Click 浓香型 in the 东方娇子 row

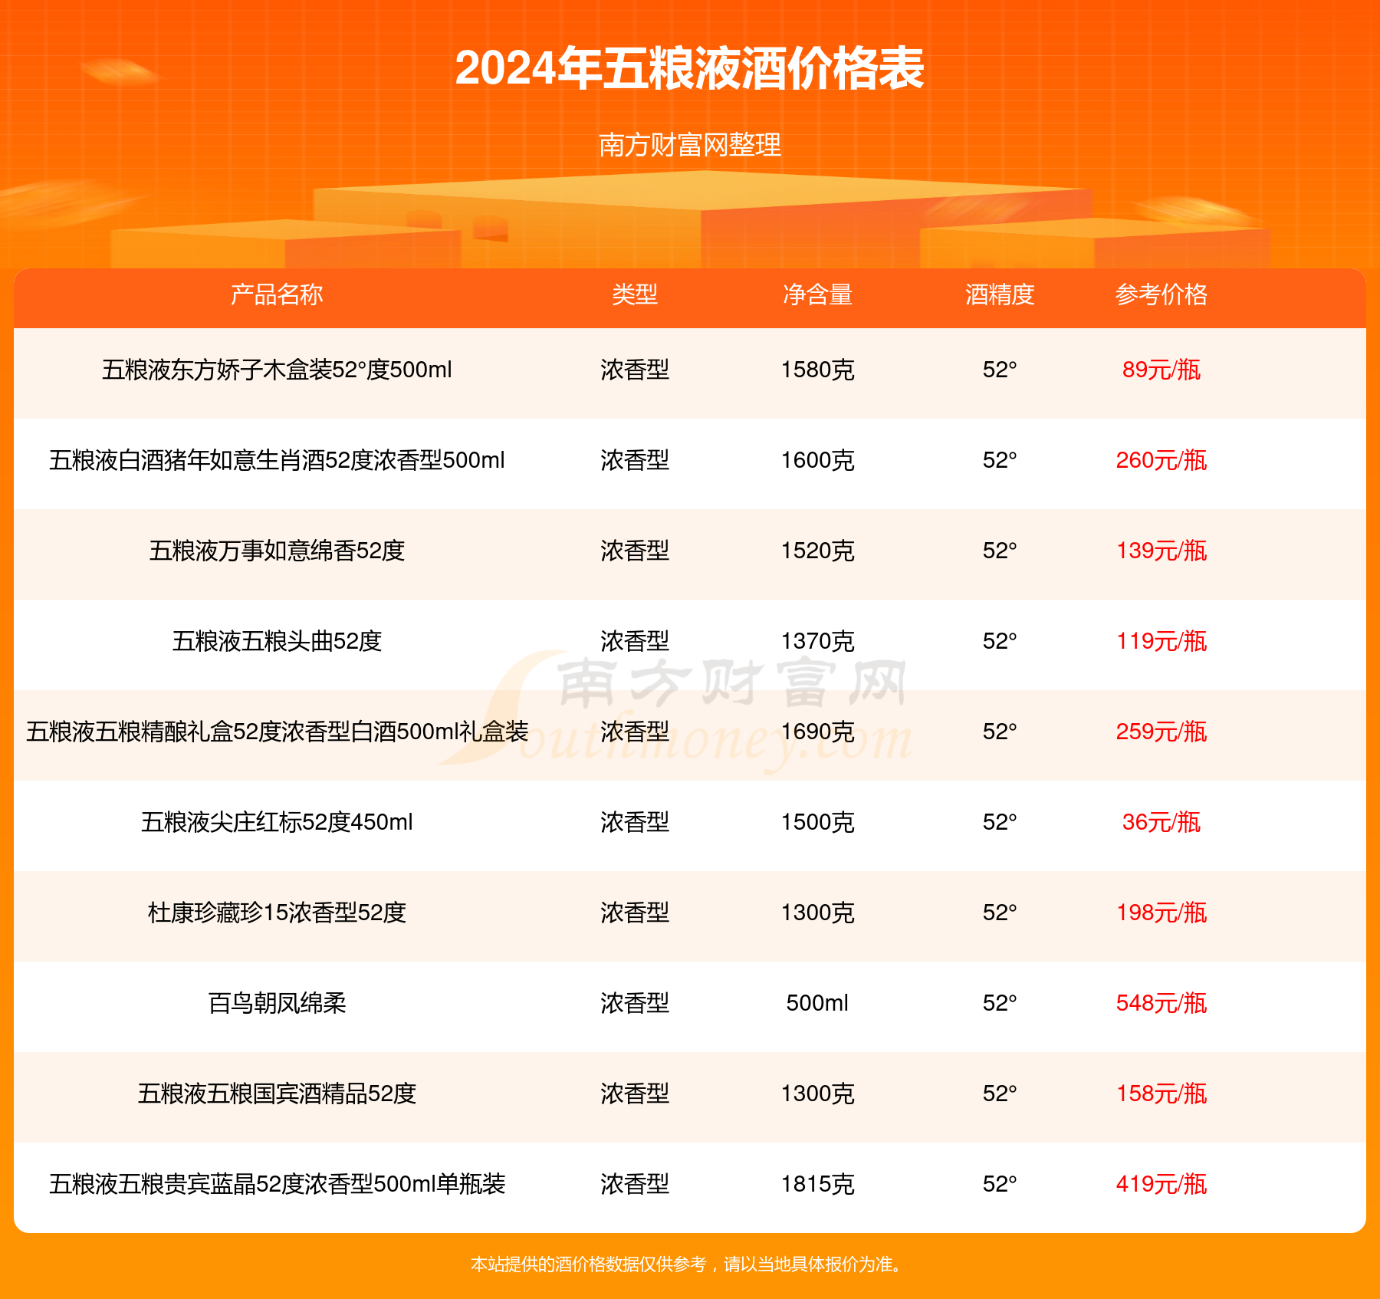point(635,370)
